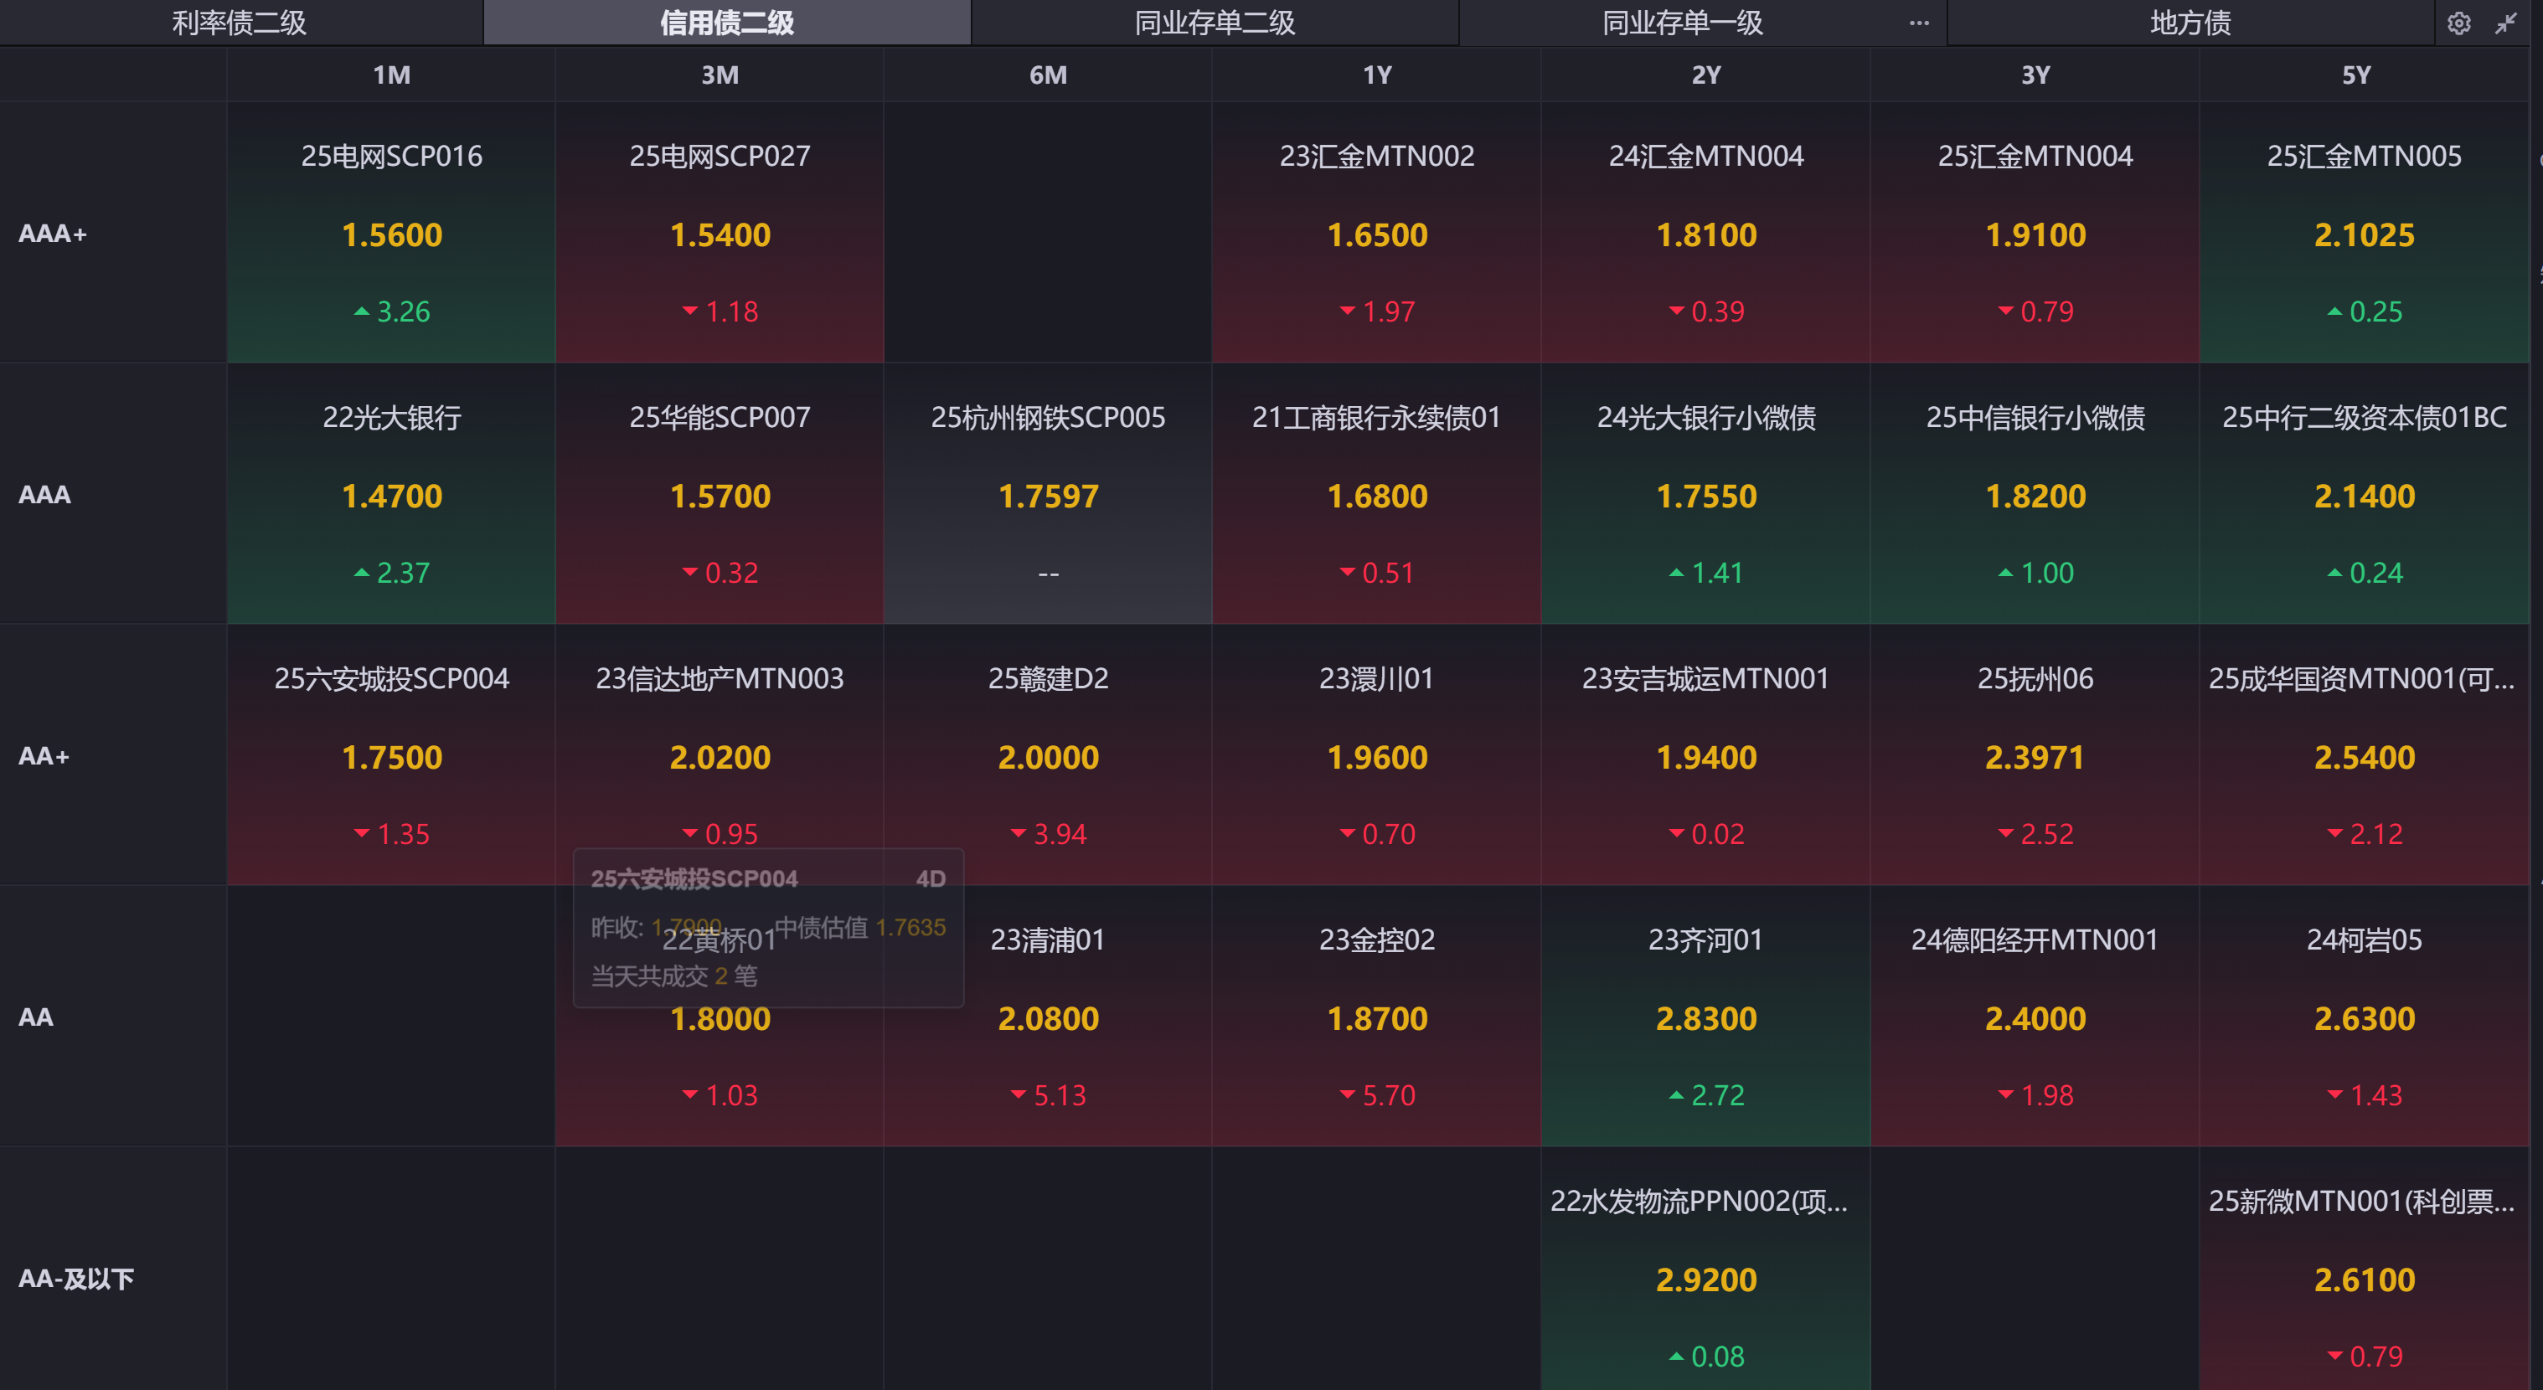Image resolution: width=2543 pixels, height=1390 pixels.
Task: Click the 5Y maturity column header
Action: [x=2355, y=75]
